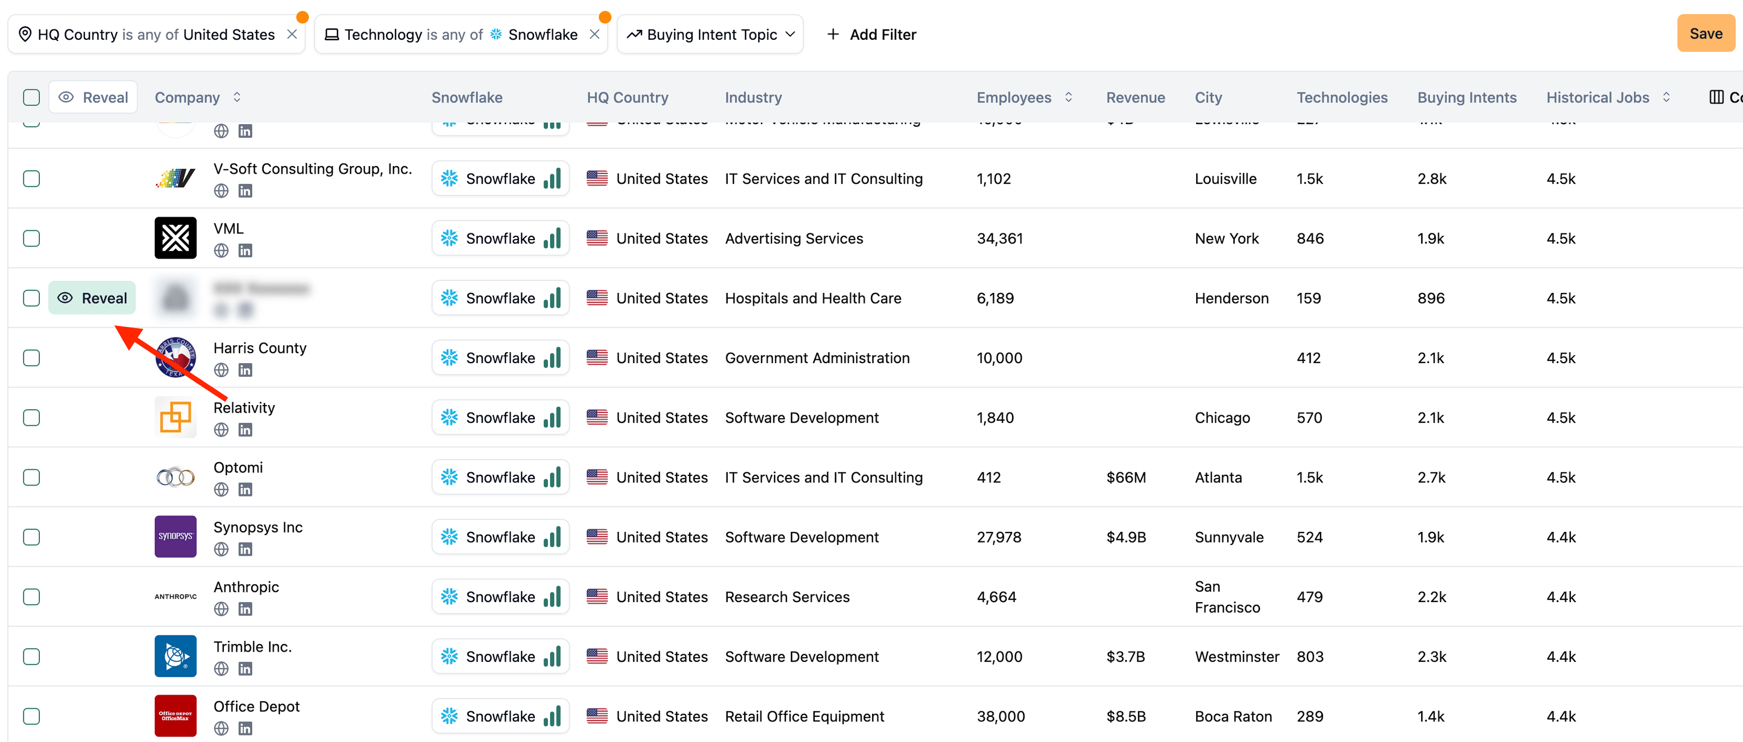The image size is (1743, 742).
Task: Open Anthropic's LinkedIn icon
Action: pyautogui.click(x=245, y=609)
